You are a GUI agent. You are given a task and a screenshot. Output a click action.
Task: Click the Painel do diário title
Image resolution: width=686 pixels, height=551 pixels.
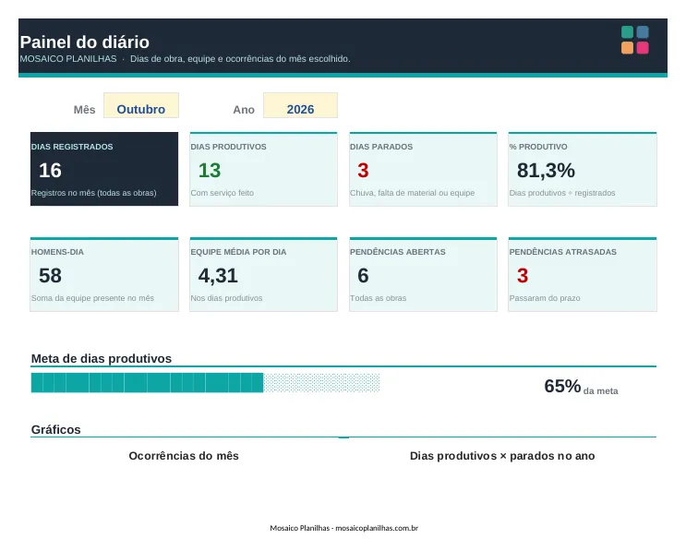tap(84, 42)
